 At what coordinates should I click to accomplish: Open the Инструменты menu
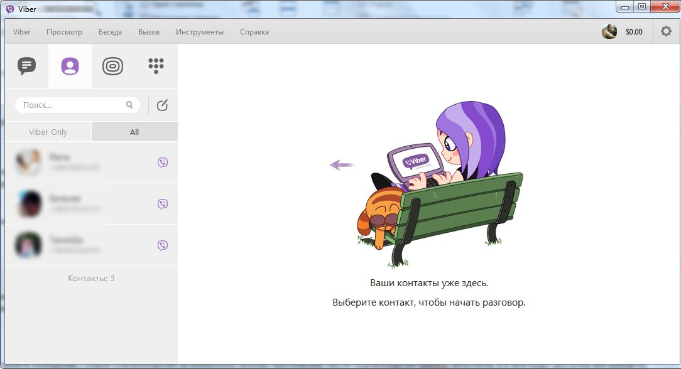pos(200,32)
